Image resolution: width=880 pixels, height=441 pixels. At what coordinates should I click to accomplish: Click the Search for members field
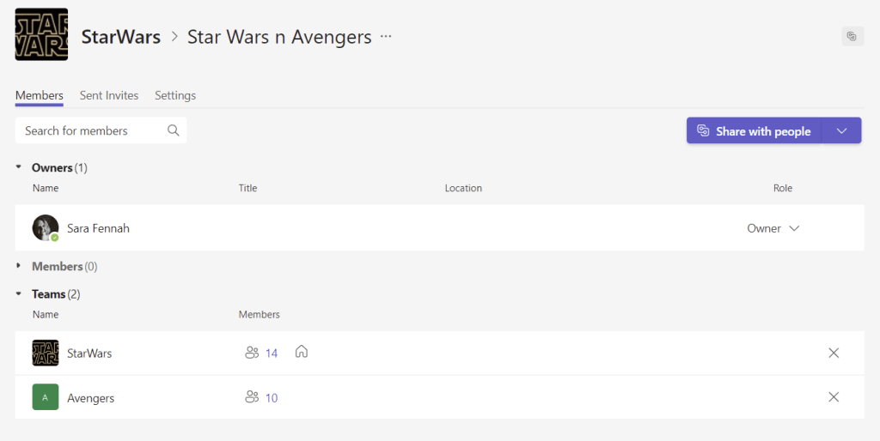click(90, 130)
